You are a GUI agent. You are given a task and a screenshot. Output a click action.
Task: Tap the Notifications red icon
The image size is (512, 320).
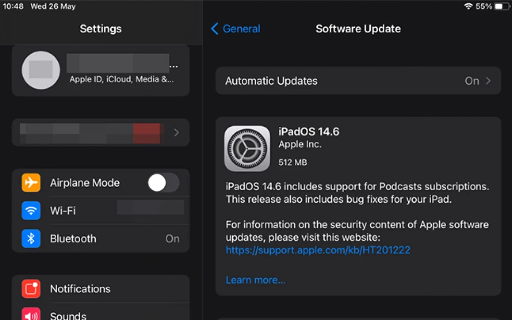coord(31,289)
